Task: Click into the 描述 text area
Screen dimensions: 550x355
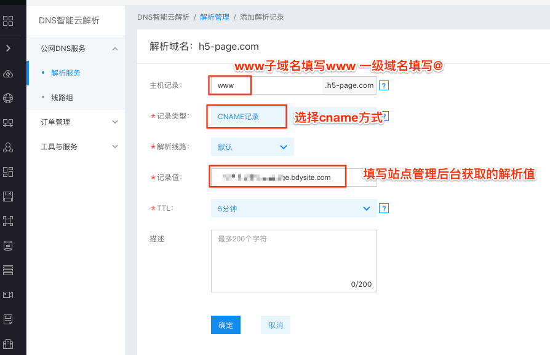Action: point(293,259)
